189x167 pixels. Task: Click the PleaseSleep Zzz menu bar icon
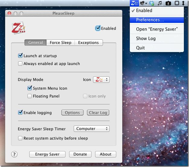[x=134, y=3]
